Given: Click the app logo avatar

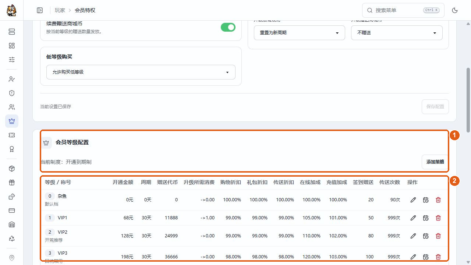Looking at the screenshot, I should click(x=12, y=10).
